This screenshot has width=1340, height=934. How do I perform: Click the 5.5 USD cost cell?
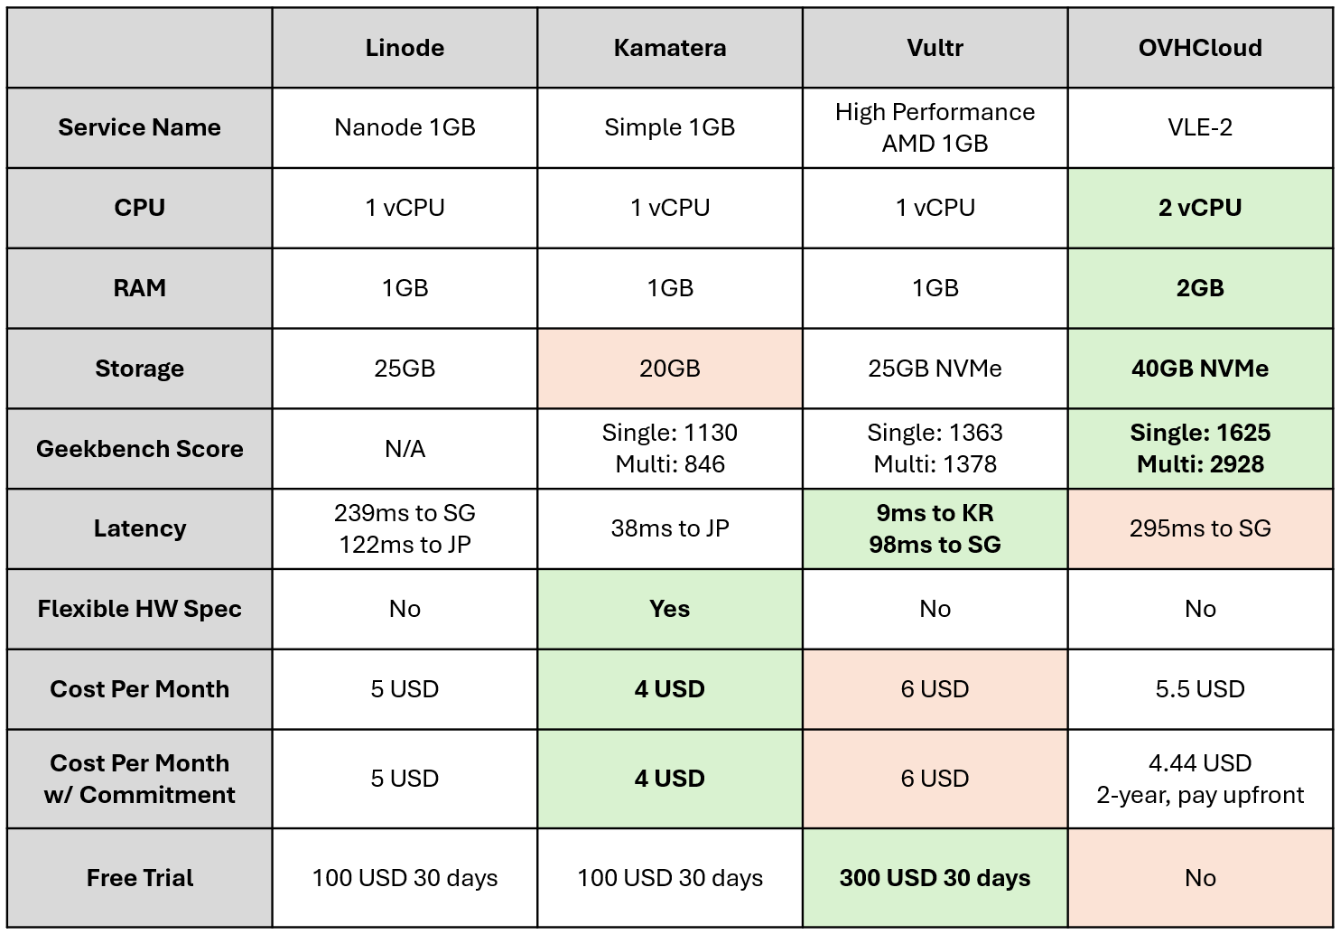[1200, 689]
